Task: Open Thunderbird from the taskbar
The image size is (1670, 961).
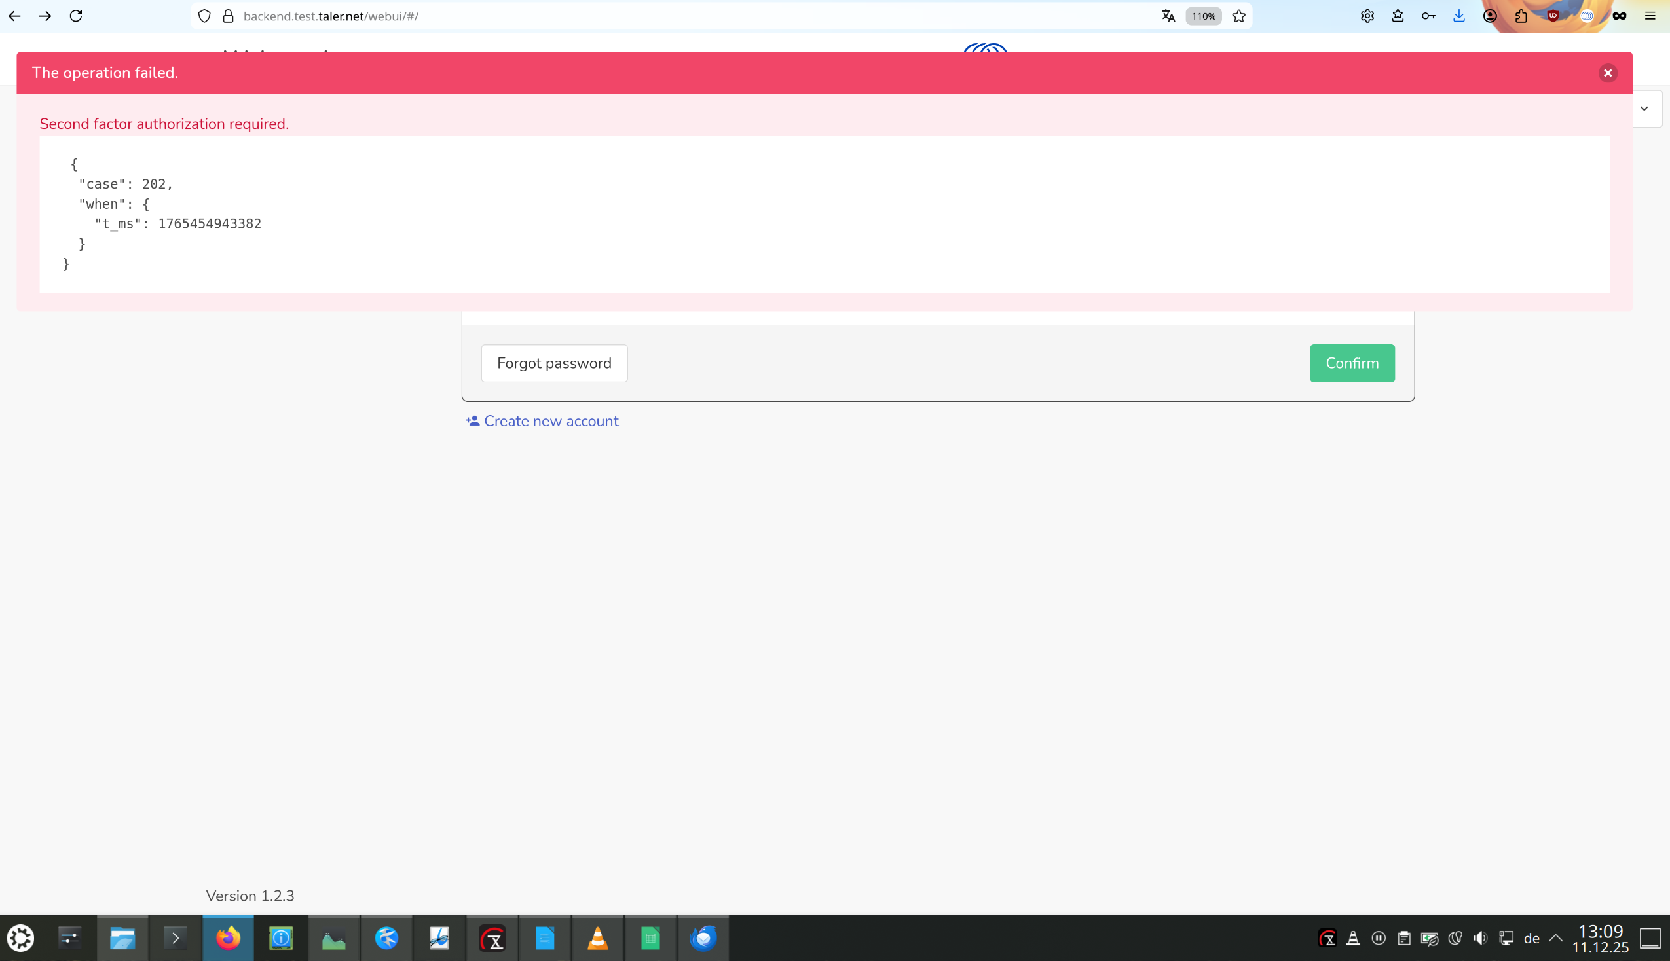Action: (x=703, y=938)
